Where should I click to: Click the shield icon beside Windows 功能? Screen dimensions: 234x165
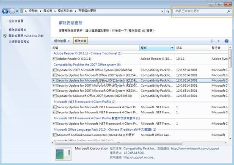point(5,36)
